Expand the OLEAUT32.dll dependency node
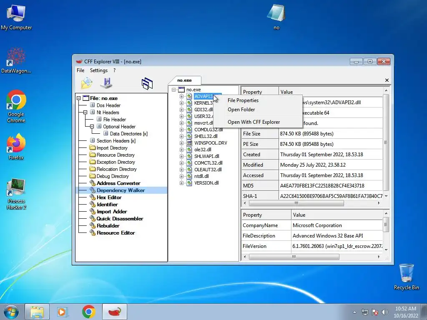 (x=181, y=170)
